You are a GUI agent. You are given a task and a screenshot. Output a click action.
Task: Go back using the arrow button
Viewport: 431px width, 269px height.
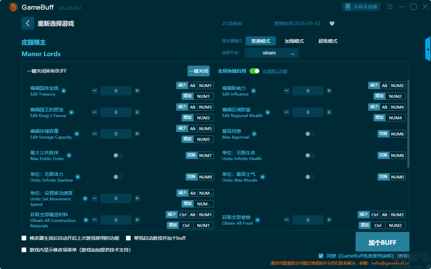[x=28, y=23]
